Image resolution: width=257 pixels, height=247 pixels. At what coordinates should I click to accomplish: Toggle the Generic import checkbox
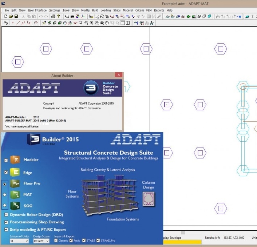coord(56,240)
